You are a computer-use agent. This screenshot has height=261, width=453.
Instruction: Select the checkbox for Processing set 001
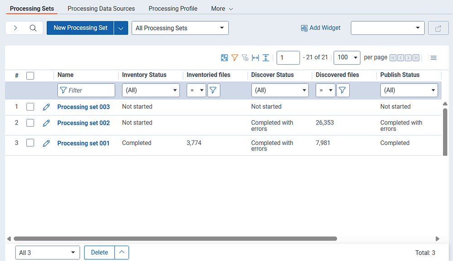click(x=30, y=143)
